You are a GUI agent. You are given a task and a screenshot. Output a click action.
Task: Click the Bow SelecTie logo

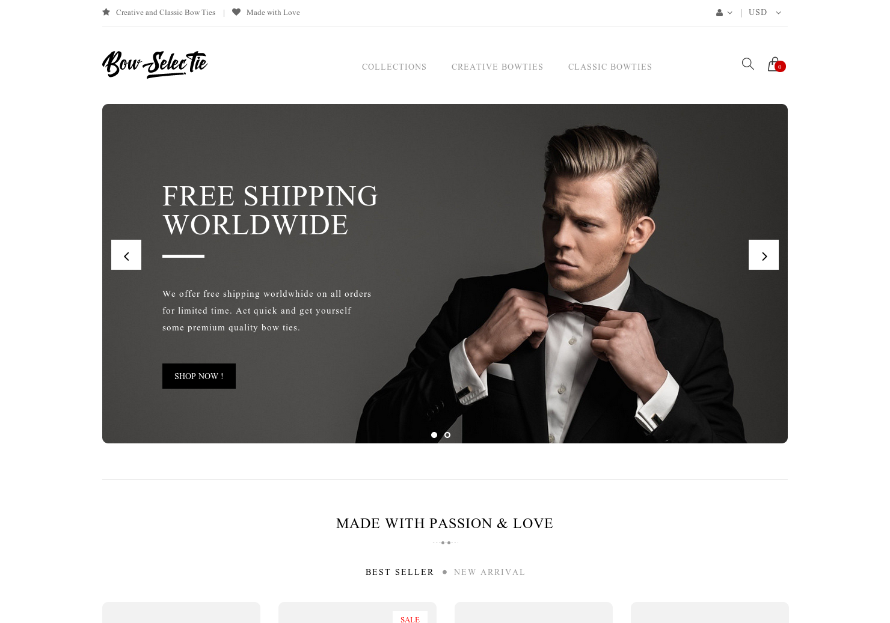(155, 64)
